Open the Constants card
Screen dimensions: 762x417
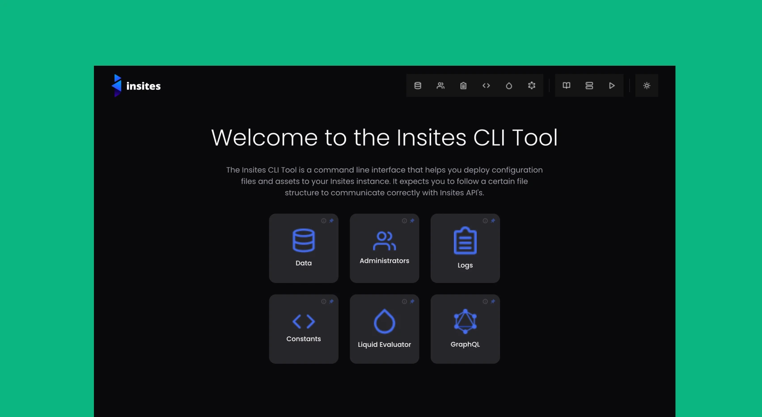pyautogui.click(x=304, y=329)
